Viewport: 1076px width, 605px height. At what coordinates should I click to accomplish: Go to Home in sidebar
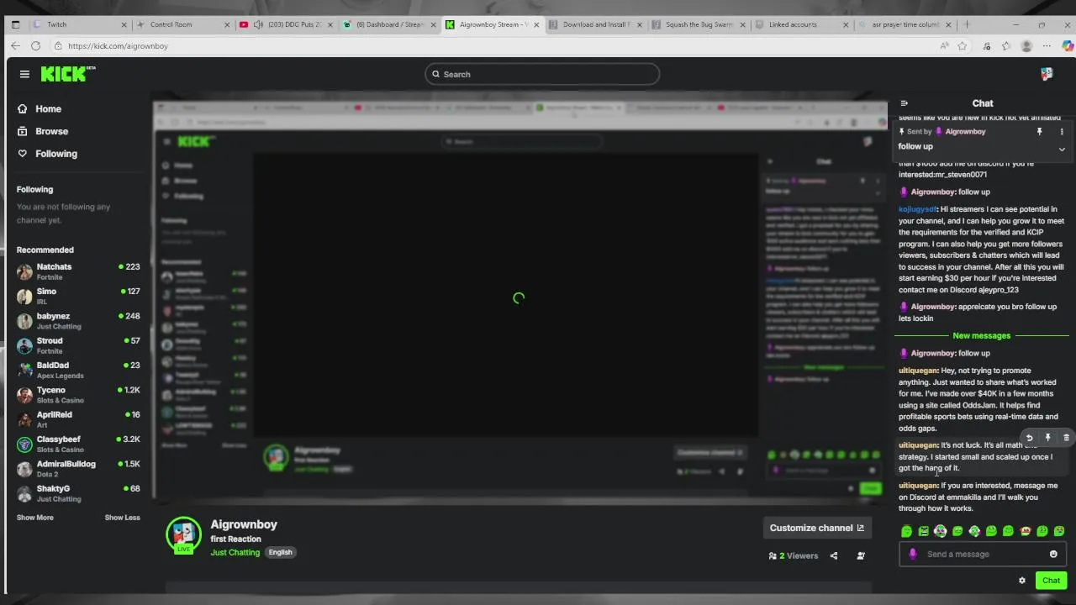(40, 109)
